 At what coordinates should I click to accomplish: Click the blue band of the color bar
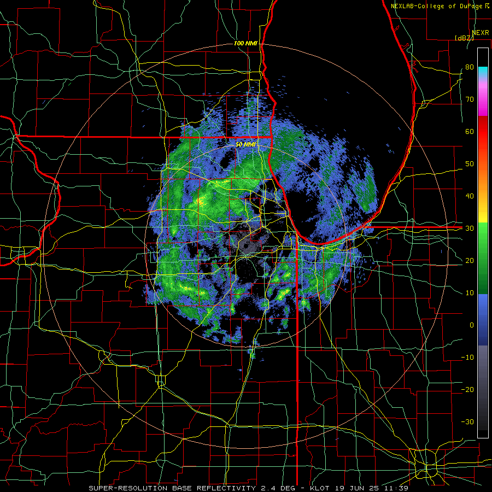pos(483,319)
